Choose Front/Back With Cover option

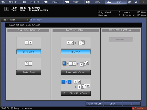click(76, 93)
